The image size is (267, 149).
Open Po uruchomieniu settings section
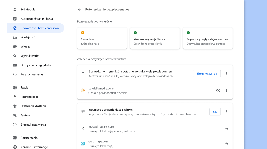pos(36,74)
